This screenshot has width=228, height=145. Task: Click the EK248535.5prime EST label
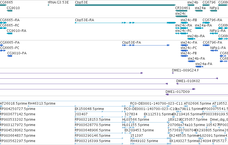(x=184, y=136)
